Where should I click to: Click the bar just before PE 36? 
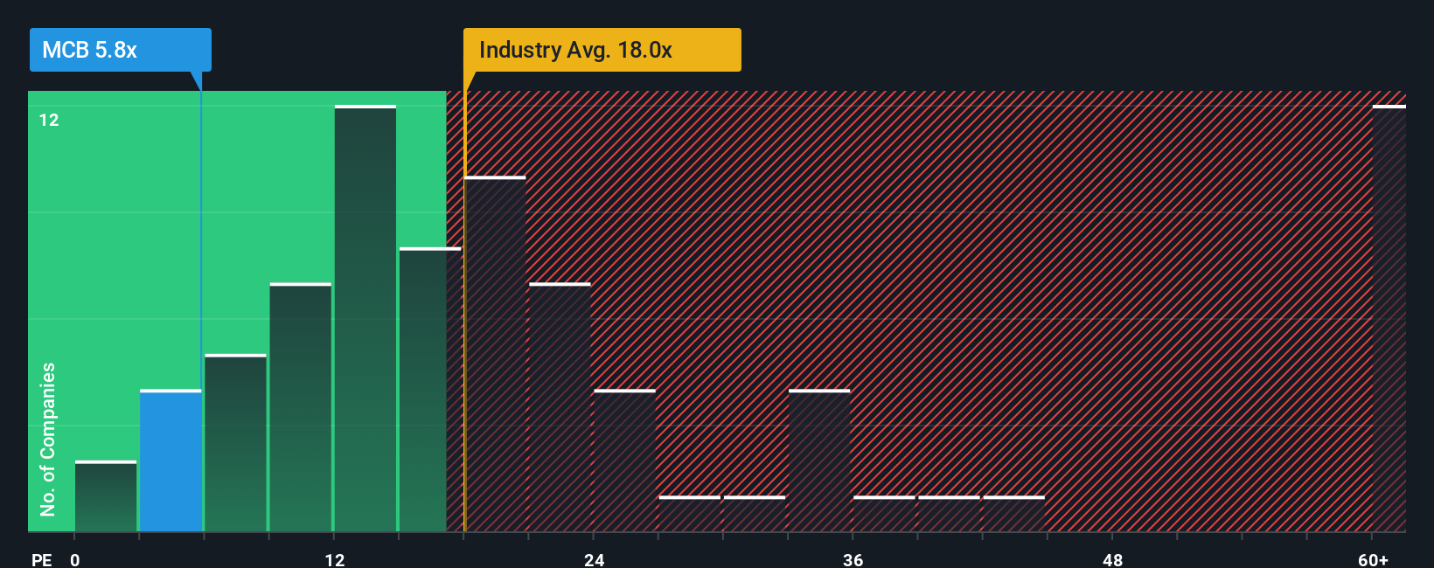point(819,461)
